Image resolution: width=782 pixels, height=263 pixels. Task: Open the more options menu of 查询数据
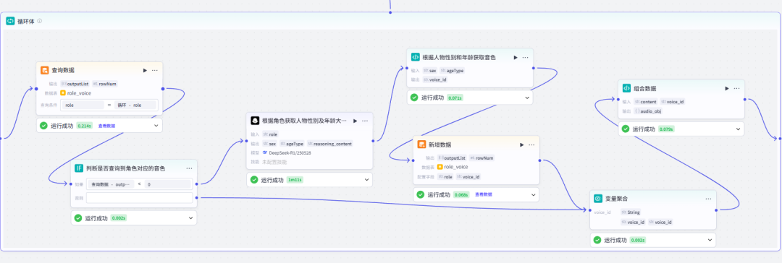point(155,70)
